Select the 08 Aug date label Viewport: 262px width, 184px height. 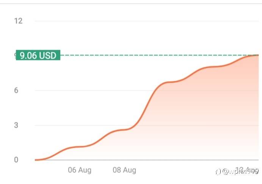124,170
